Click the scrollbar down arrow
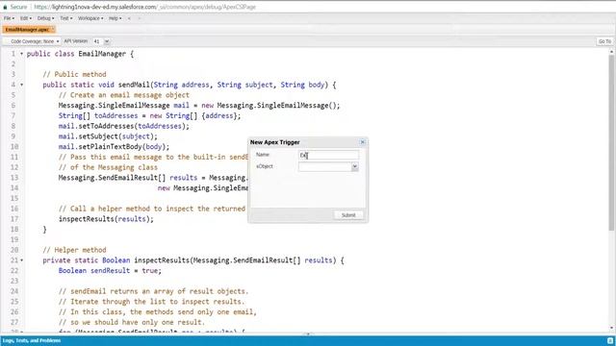The height and width of the screenshot is (346, 616). 611,329
